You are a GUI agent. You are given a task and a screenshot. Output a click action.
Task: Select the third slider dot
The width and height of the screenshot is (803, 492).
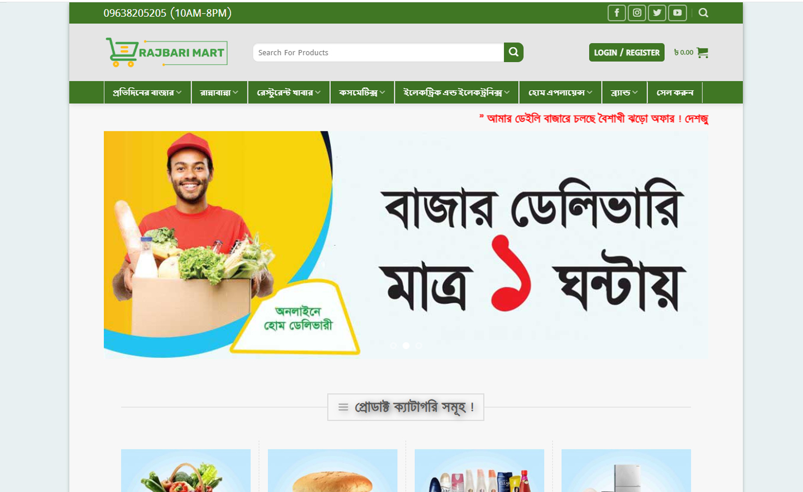pos(419,345)
